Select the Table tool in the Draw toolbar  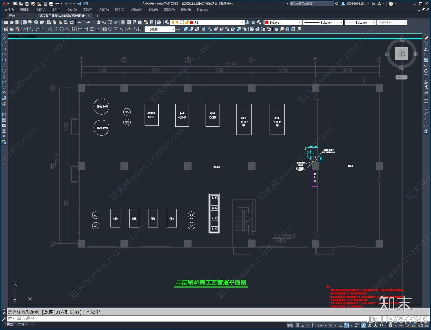4,131
